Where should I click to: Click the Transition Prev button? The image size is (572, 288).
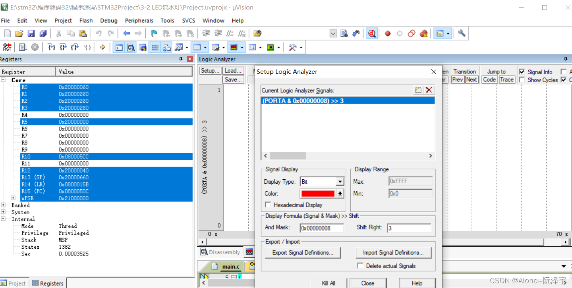458,79
